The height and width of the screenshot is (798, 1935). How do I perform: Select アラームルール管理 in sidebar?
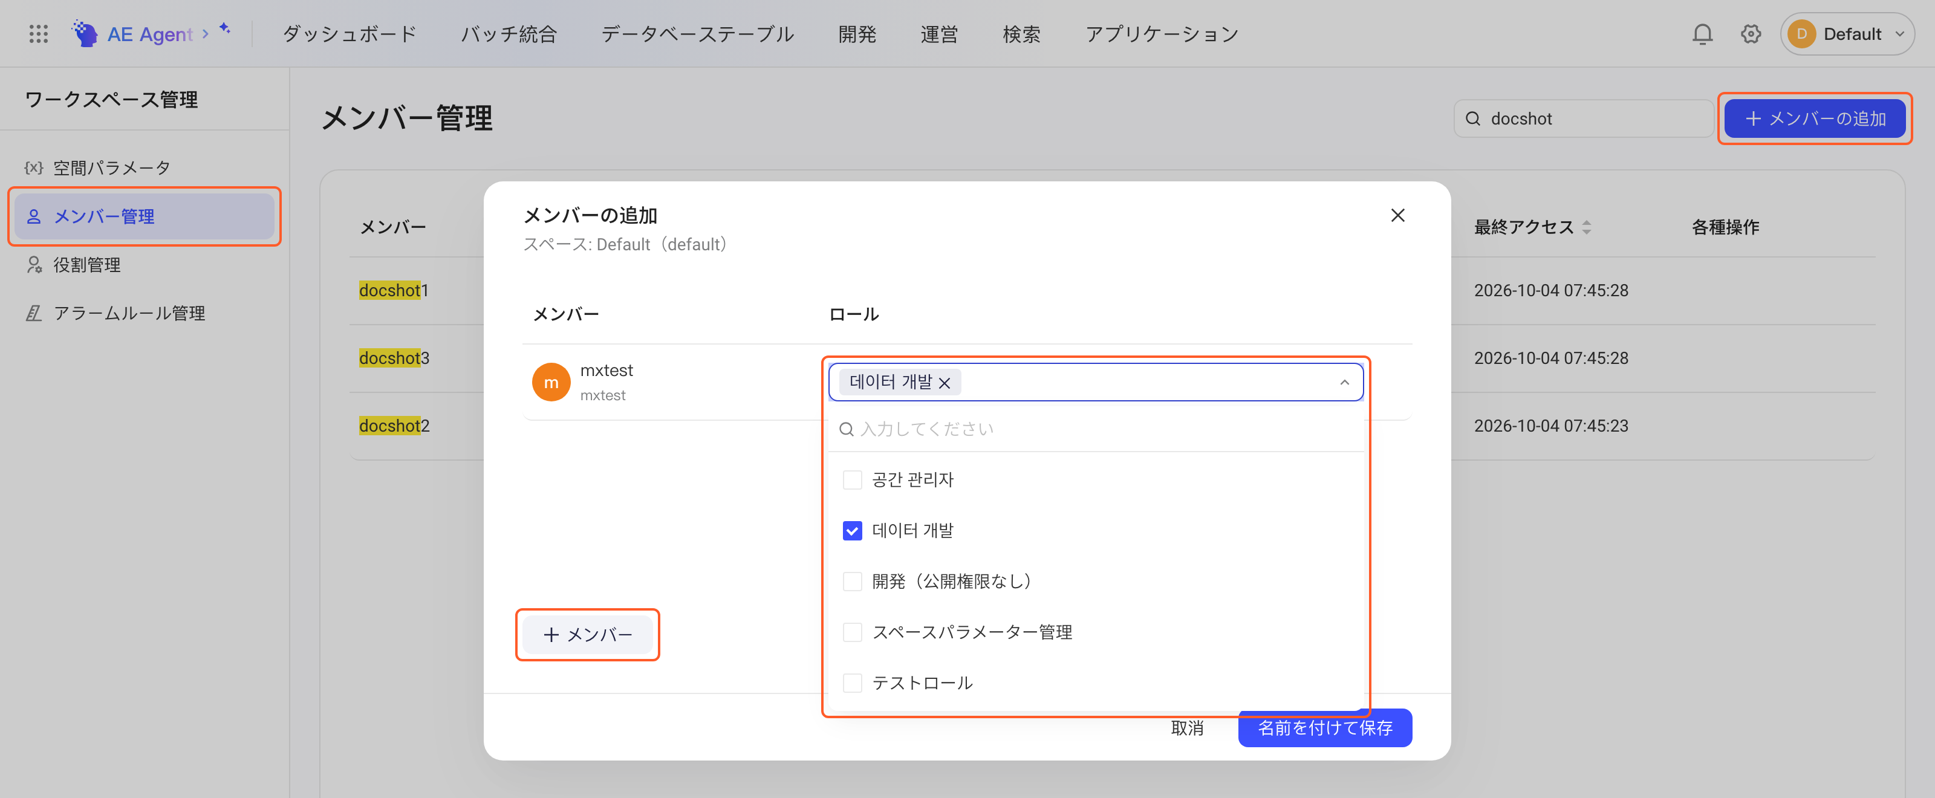(145, 313)
